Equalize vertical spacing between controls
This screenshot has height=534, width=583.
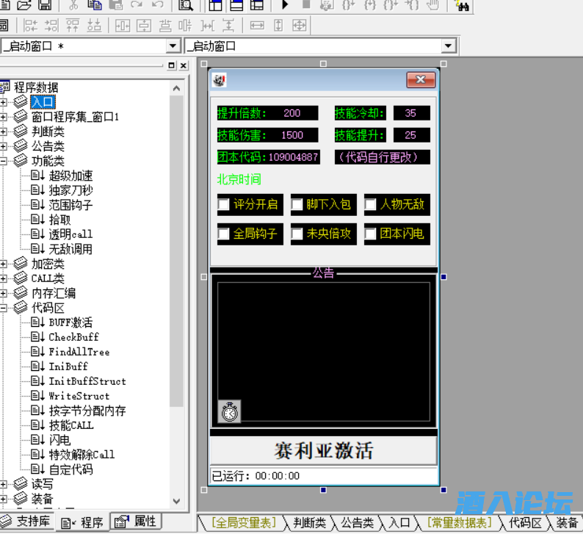(x=228, y=26)
